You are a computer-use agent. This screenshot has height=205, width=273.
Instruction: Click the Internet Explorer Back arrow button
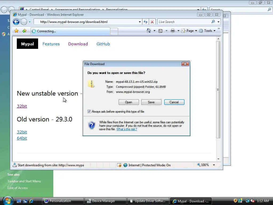[x=16, y=22]
